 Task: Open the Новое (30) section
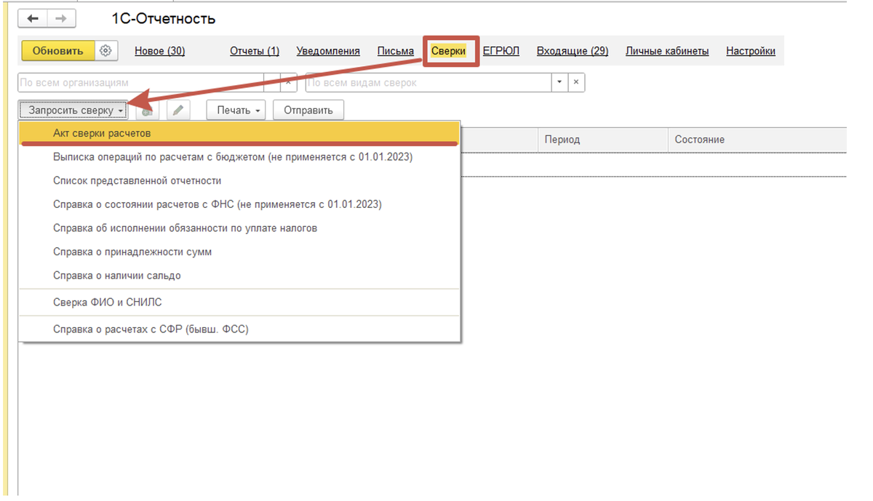pos(159,51)
